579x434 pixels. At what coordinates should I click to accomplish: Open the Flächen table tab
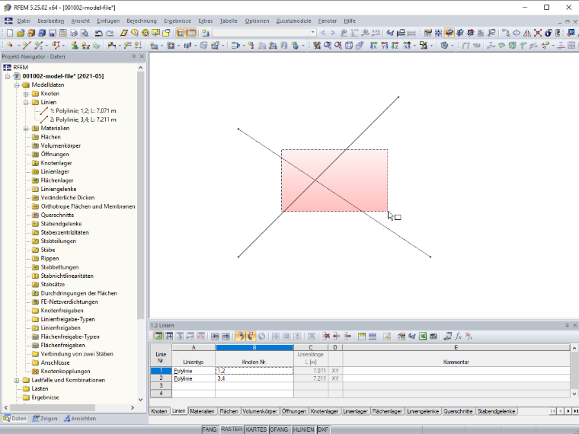[x=229, y=411]
